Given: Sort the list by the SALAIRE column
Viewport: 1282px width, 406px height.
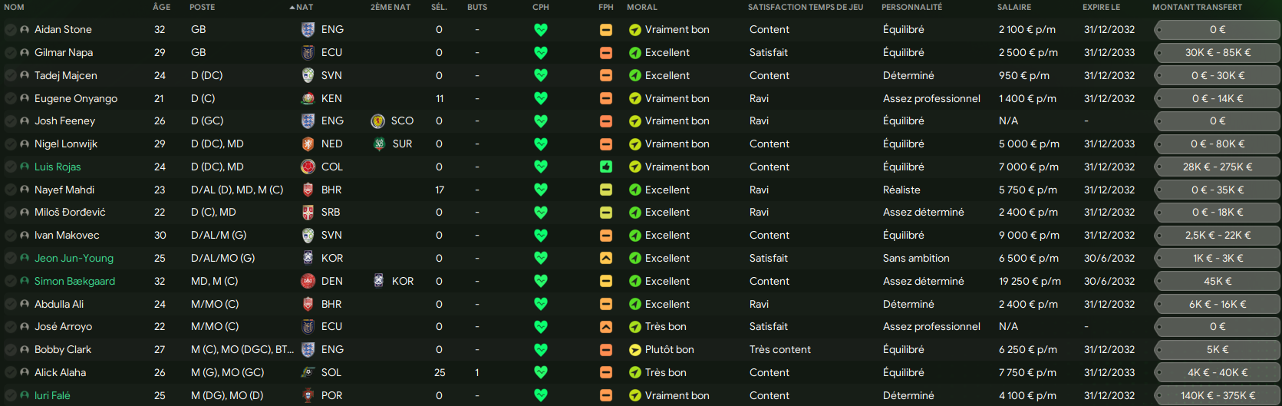Looking at the screenshot, I should (1014, 7).
